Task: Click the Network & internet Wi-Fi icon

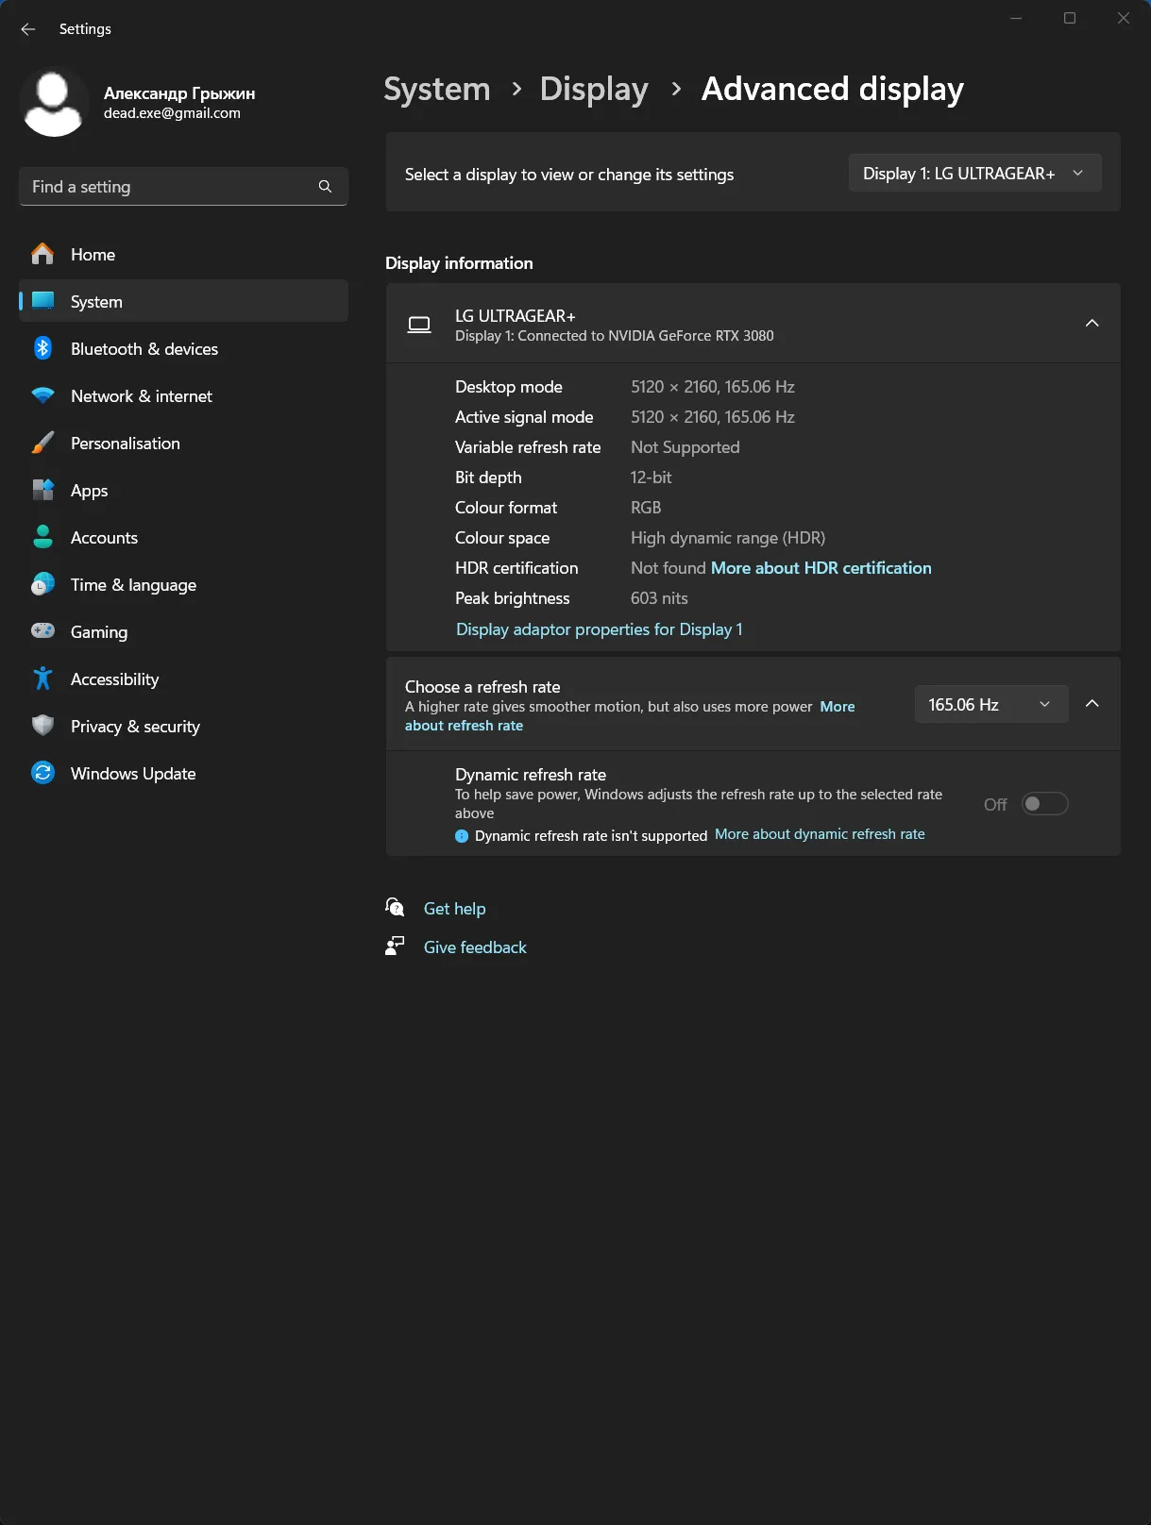Action: [42, 395]
